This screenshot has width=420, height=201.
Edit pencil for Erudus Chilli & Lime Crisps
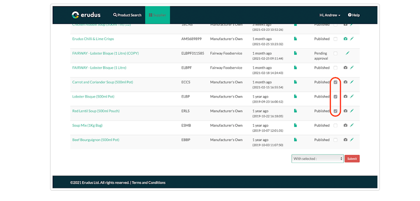coord(351,39)
